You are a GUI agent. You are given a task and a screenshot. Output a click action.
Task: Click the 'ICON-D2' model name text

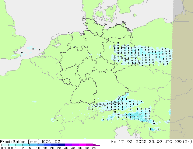coord(51,142)
